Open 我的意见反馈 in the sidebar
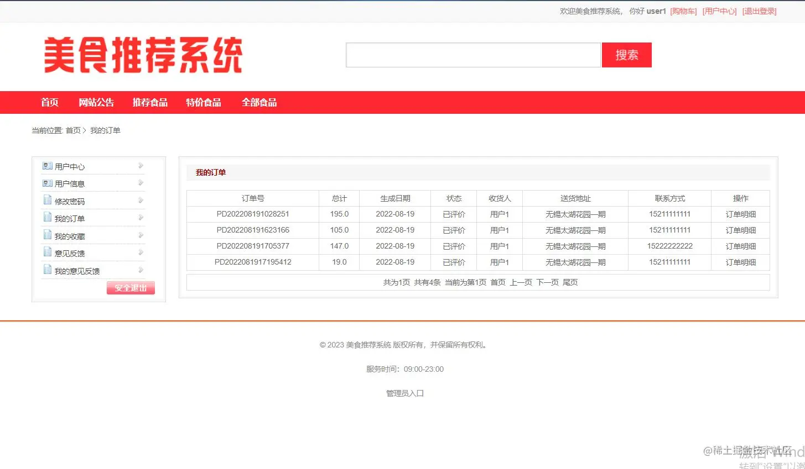Screen dimensions: 805x469 click(77, 271)
